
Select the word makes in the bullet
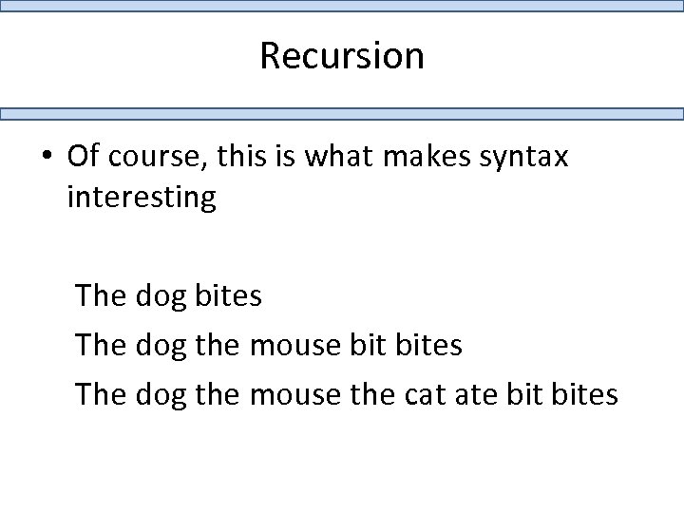[413, 157]
